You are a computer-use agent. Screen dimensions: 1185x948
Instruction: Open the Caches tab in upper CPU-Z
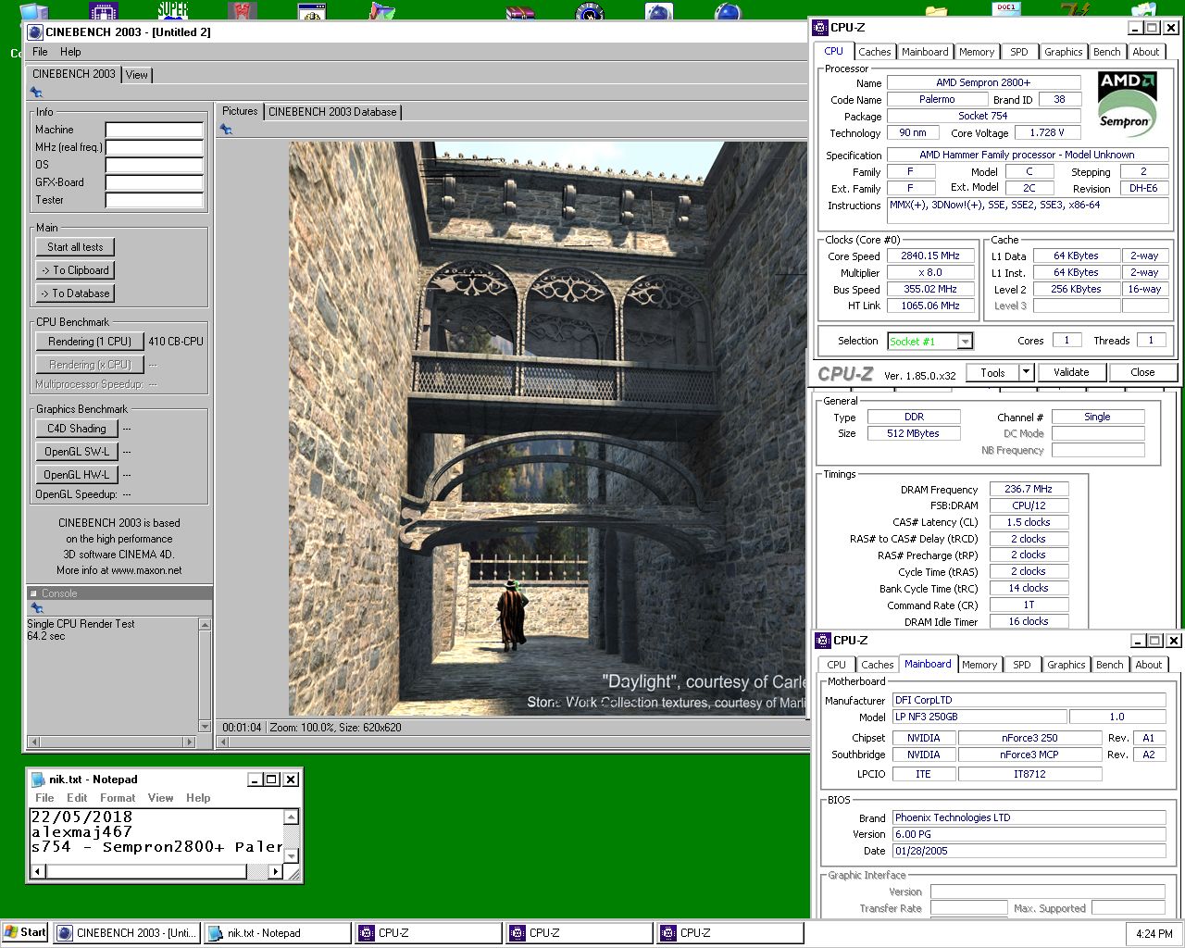(874, 52)
